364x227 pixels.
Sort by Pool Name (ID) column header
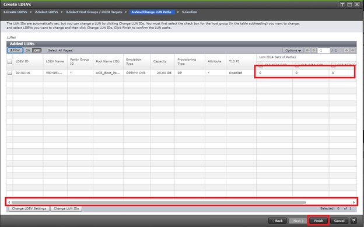click(108, 61)
